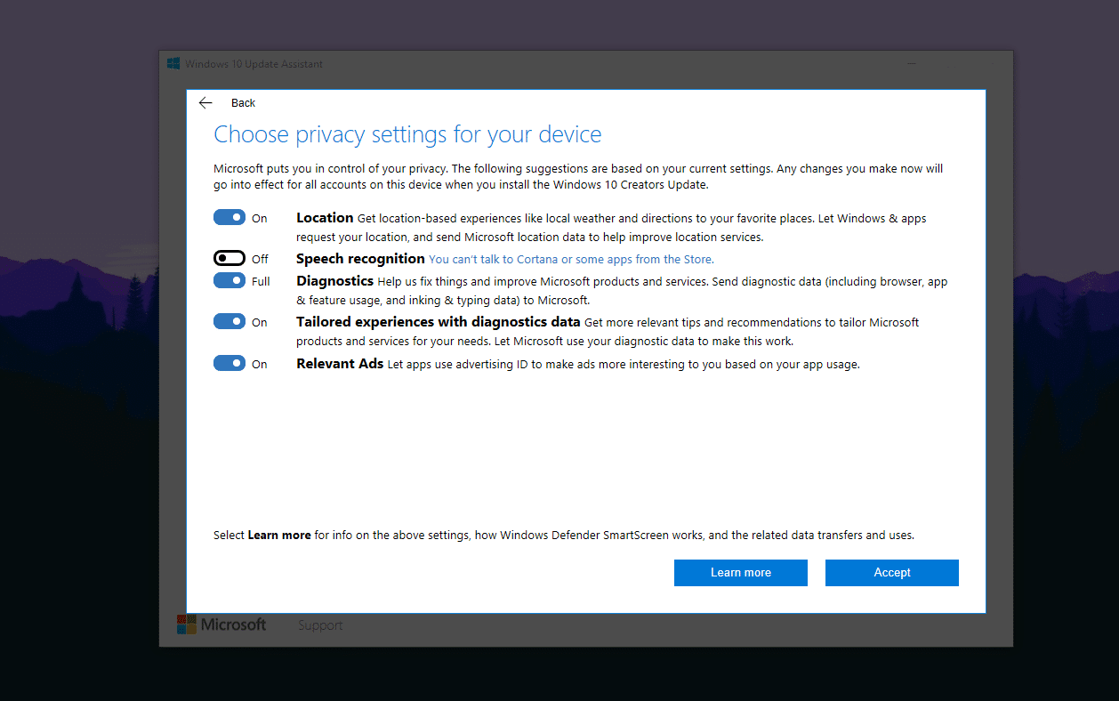1119x701 pixels.
Task: Click the Off label next to Speech recognition
Action: tap(259, 258)
